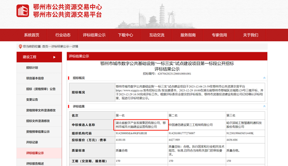Click the 招标概况 description paragraph
Image resolution: width=288 pixels, height=166 pixels.
[x=190, y=92]
